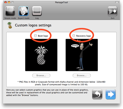Open the Log view
This screenshot has width=123, height=109.
37,11
